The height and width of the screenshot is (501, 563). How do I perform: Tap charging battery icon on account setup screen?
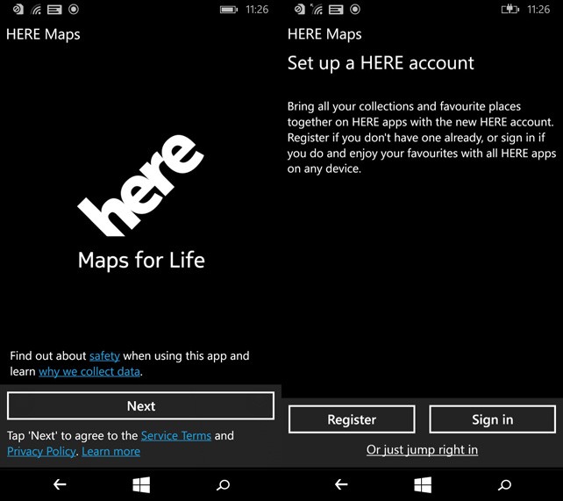coord(510,10)
